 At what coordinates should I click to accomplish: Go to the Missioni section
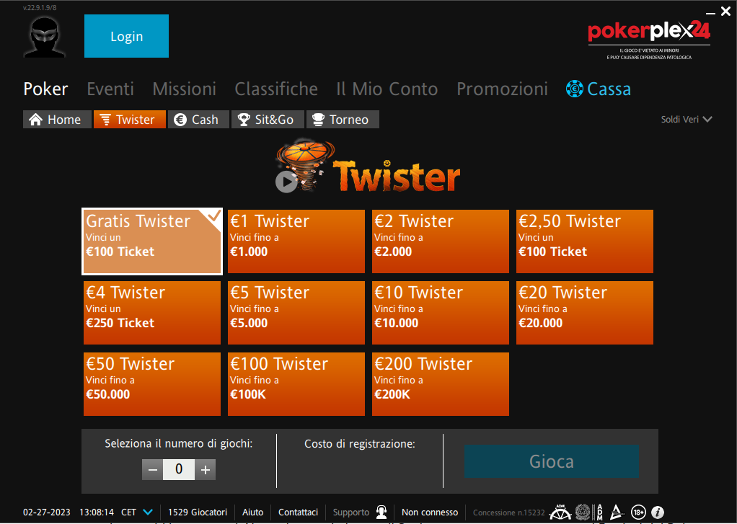[x=185, y=89]
